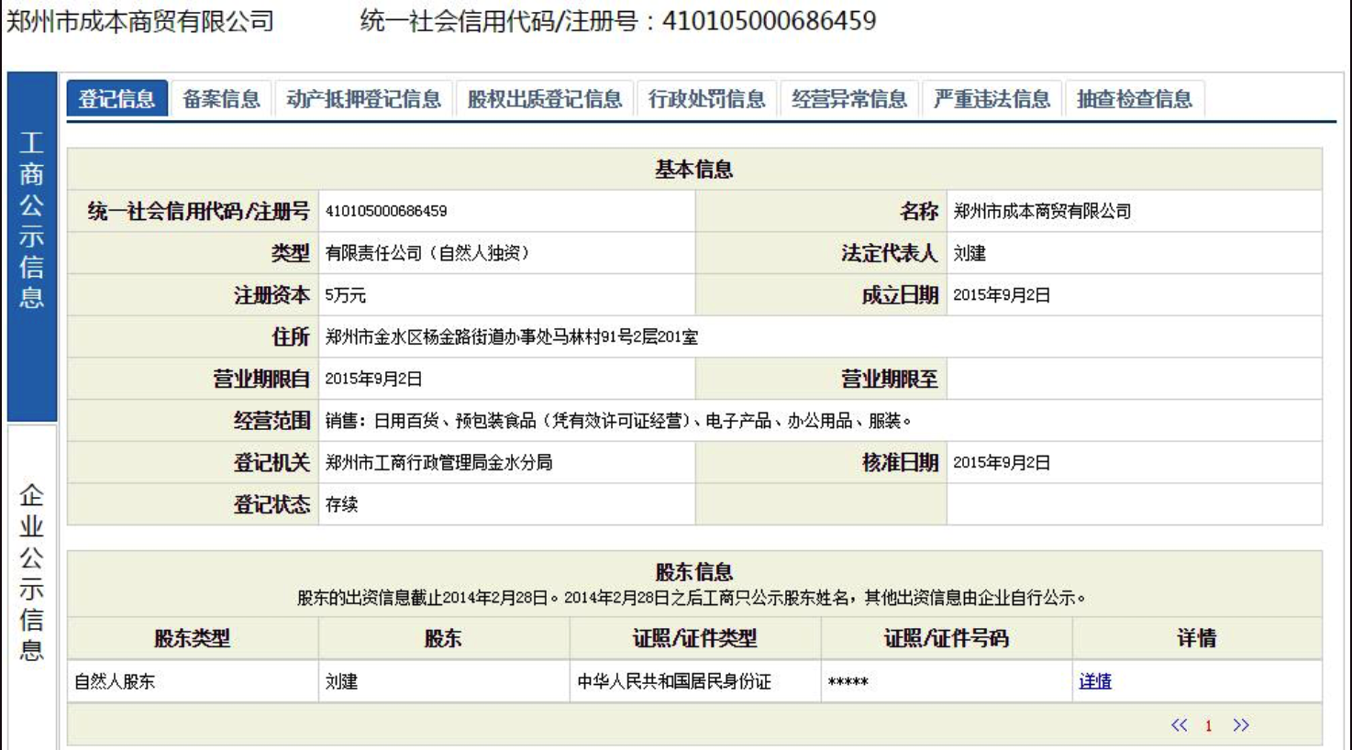Click the 统一社会信用代码/注册号 row label
The height and width of the screenshot is (750, 1352).
199,211
